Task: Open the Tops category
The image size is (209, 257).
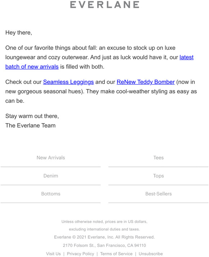Action: point(159,176)
